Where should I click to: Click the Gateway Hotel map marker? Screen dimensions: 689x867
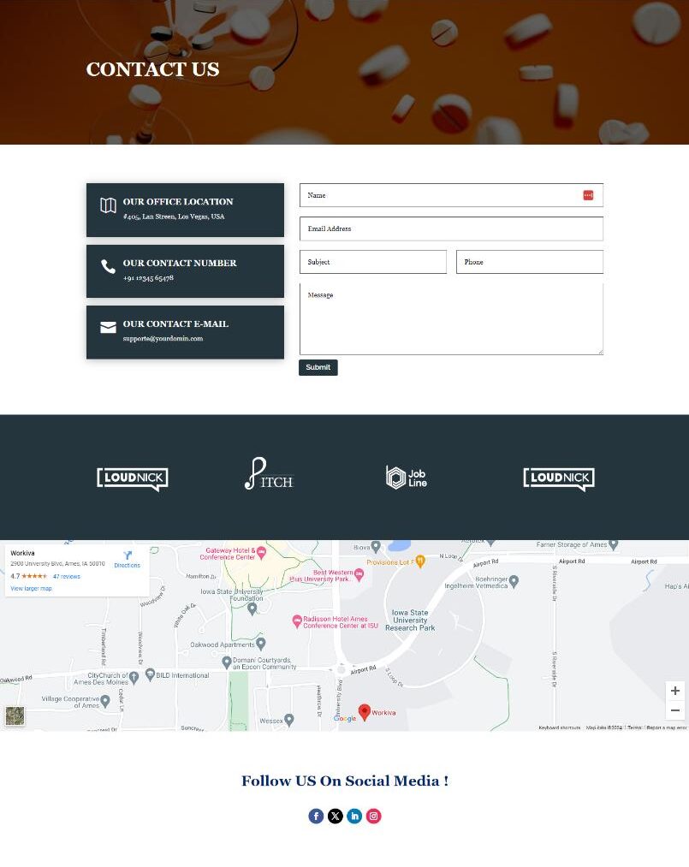point(262,552)
